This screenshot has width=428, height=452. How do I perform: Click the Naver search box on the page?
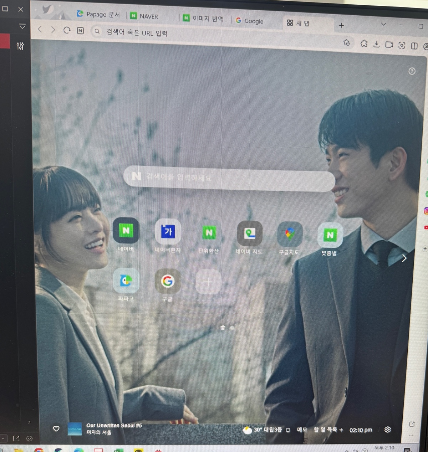[x=228, y=178]
